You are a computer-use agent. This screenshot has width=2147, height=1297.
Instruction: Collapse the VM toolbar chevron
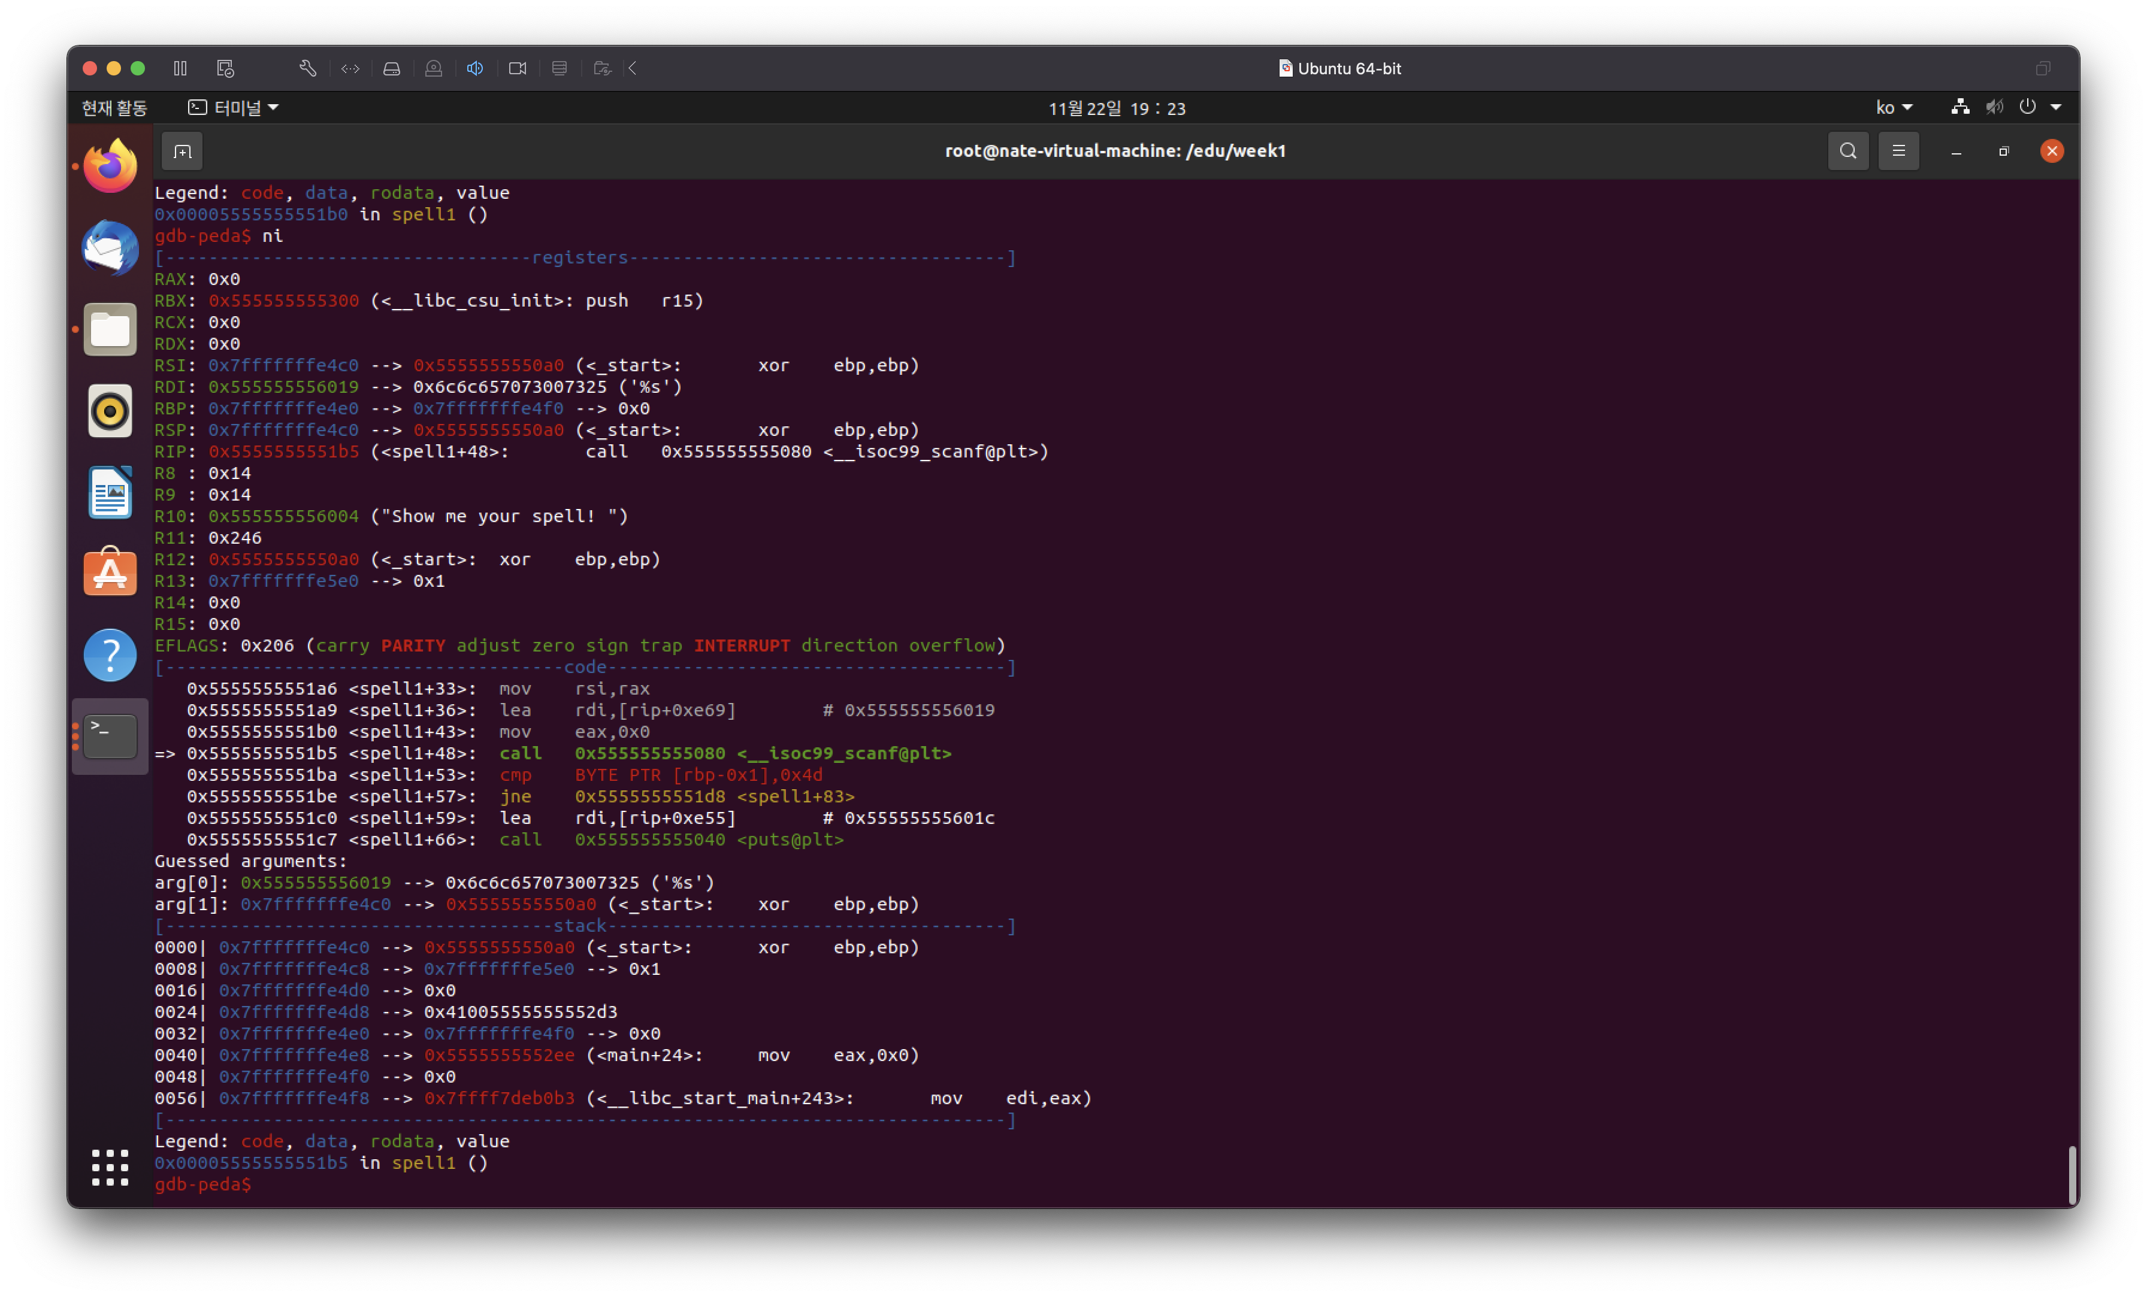(633, 68)
